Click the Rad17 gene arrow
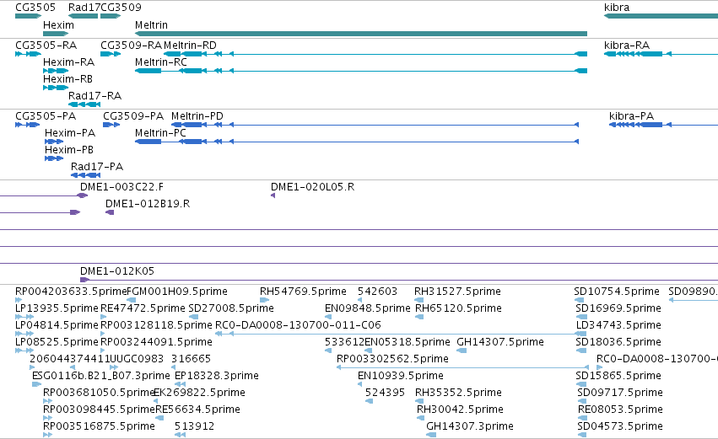The width and height of the screenshot is (718, 439). pos(83,16)
